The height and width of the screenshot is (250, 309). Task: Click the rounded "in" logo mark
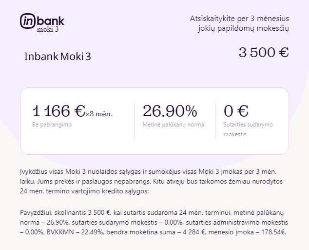(x=28, y=21)
